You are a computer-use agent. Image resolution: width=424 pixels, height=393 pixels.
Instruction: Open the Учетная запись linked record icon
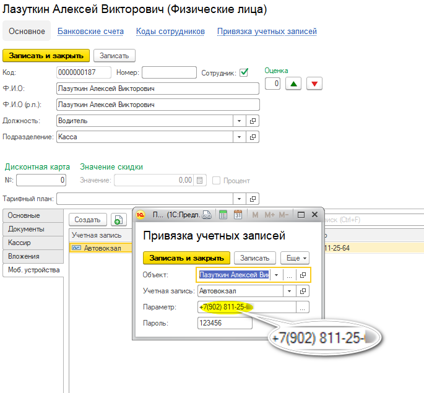tap(303, 291)
